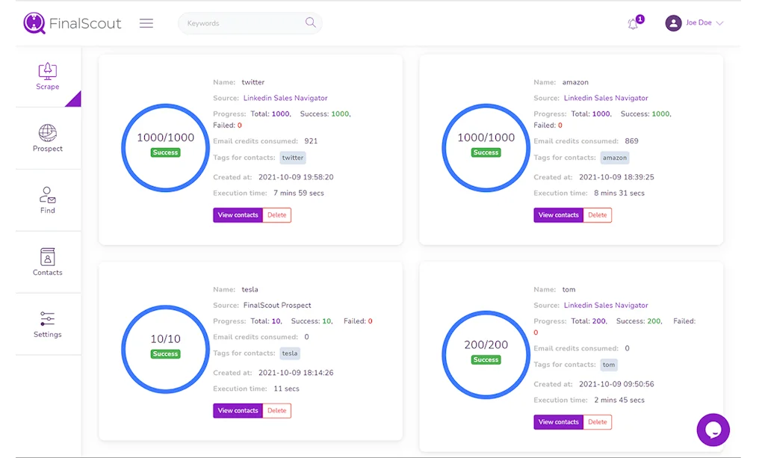
Task: View contacts for the twitter task
Action: 238,215
